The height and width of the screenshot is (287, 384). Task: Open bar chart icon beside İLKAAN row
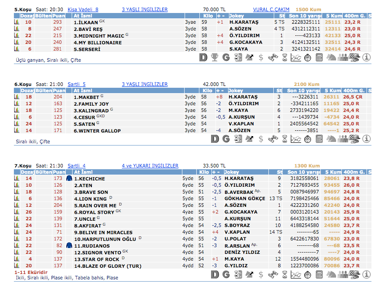17,22
